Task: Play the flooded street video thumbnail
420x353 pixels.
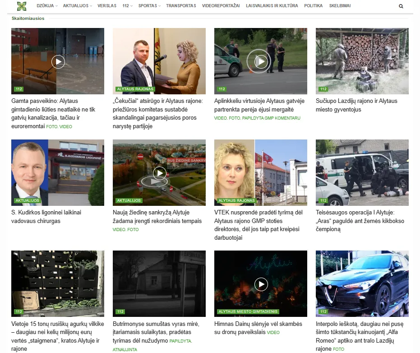Action: pyautogui.click(x=58, y=61)
